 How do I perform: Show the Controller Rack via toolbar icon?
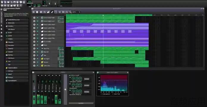pyautogui.click(x=21, y=6)
